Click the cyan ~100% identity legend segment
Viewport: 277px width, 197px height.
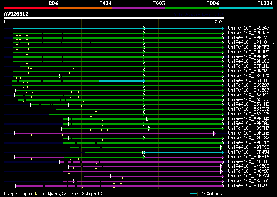click(x=246, y=8)
